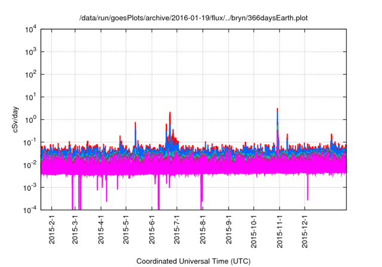This screenshot has height=267, width=382.
Task: Click the Coordinated Universal Time (UTC) axis label
Action: click(x=194, y=261)
